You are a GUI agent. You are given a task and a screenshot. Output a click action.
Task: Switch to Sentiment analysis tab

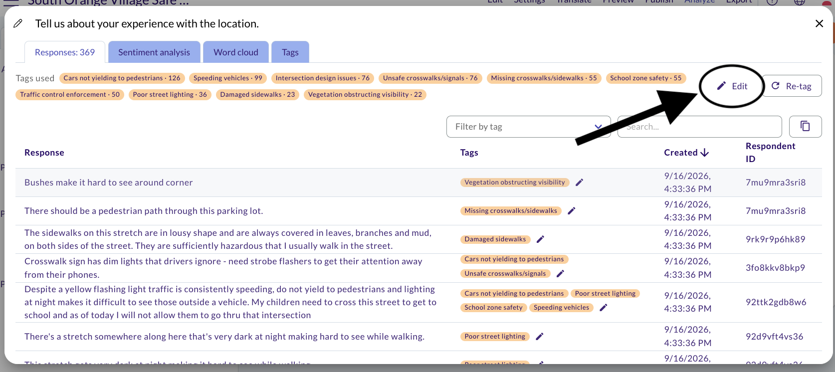[x=154, y=52]
